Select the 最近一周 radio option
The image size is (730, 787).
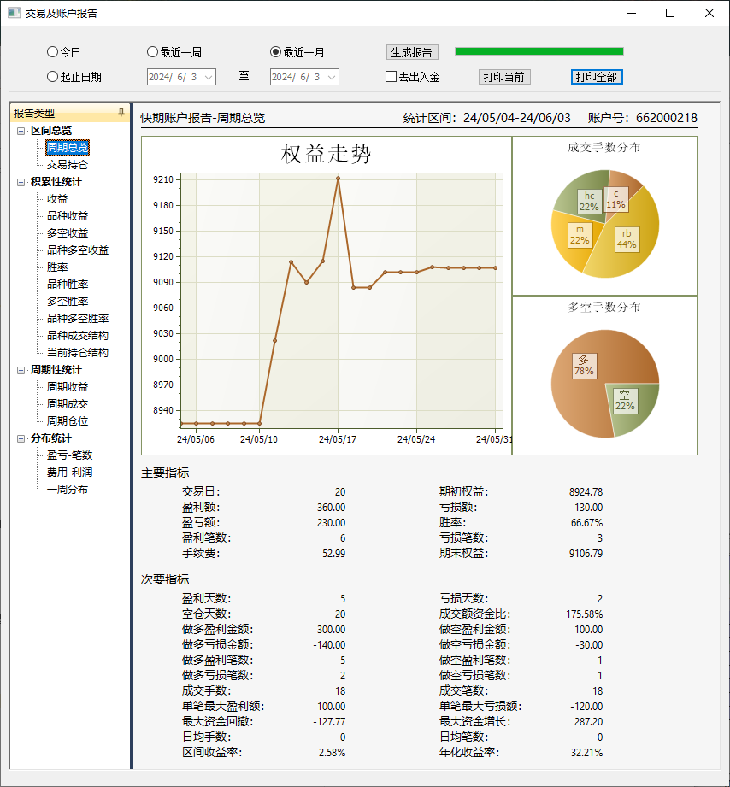pos(153,52)
